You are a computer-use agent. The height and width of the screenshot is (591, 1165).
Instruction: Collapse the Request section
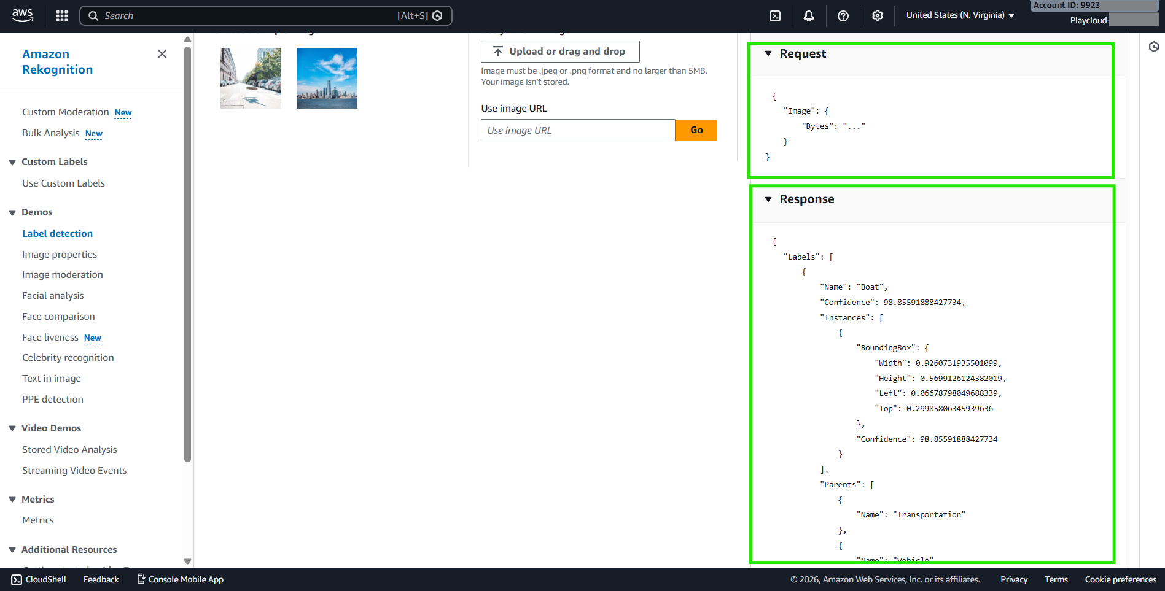(x=768, y=54)
